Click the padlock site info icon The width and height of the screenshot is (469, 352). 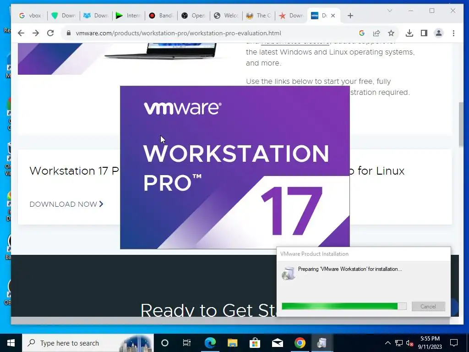tap(69, 33)
